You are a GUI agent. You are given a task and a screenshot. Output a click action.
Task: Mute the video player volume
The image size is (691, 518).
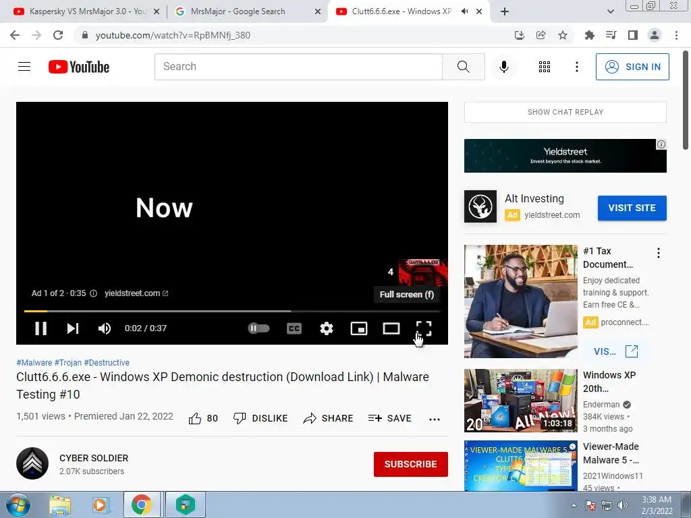105,328
